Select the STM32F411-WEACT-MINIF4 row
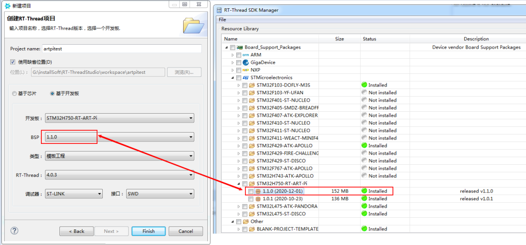The image size is (526, 245). [374, 138]
